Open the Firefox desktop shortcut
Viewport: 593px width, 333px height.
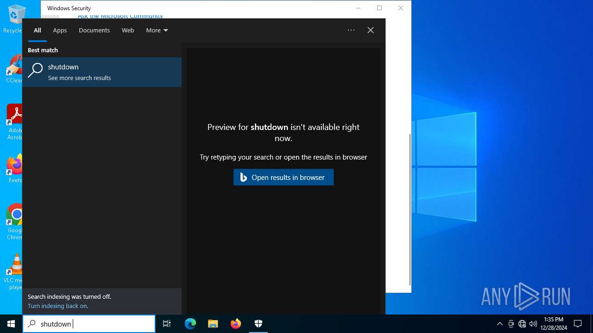15,169
